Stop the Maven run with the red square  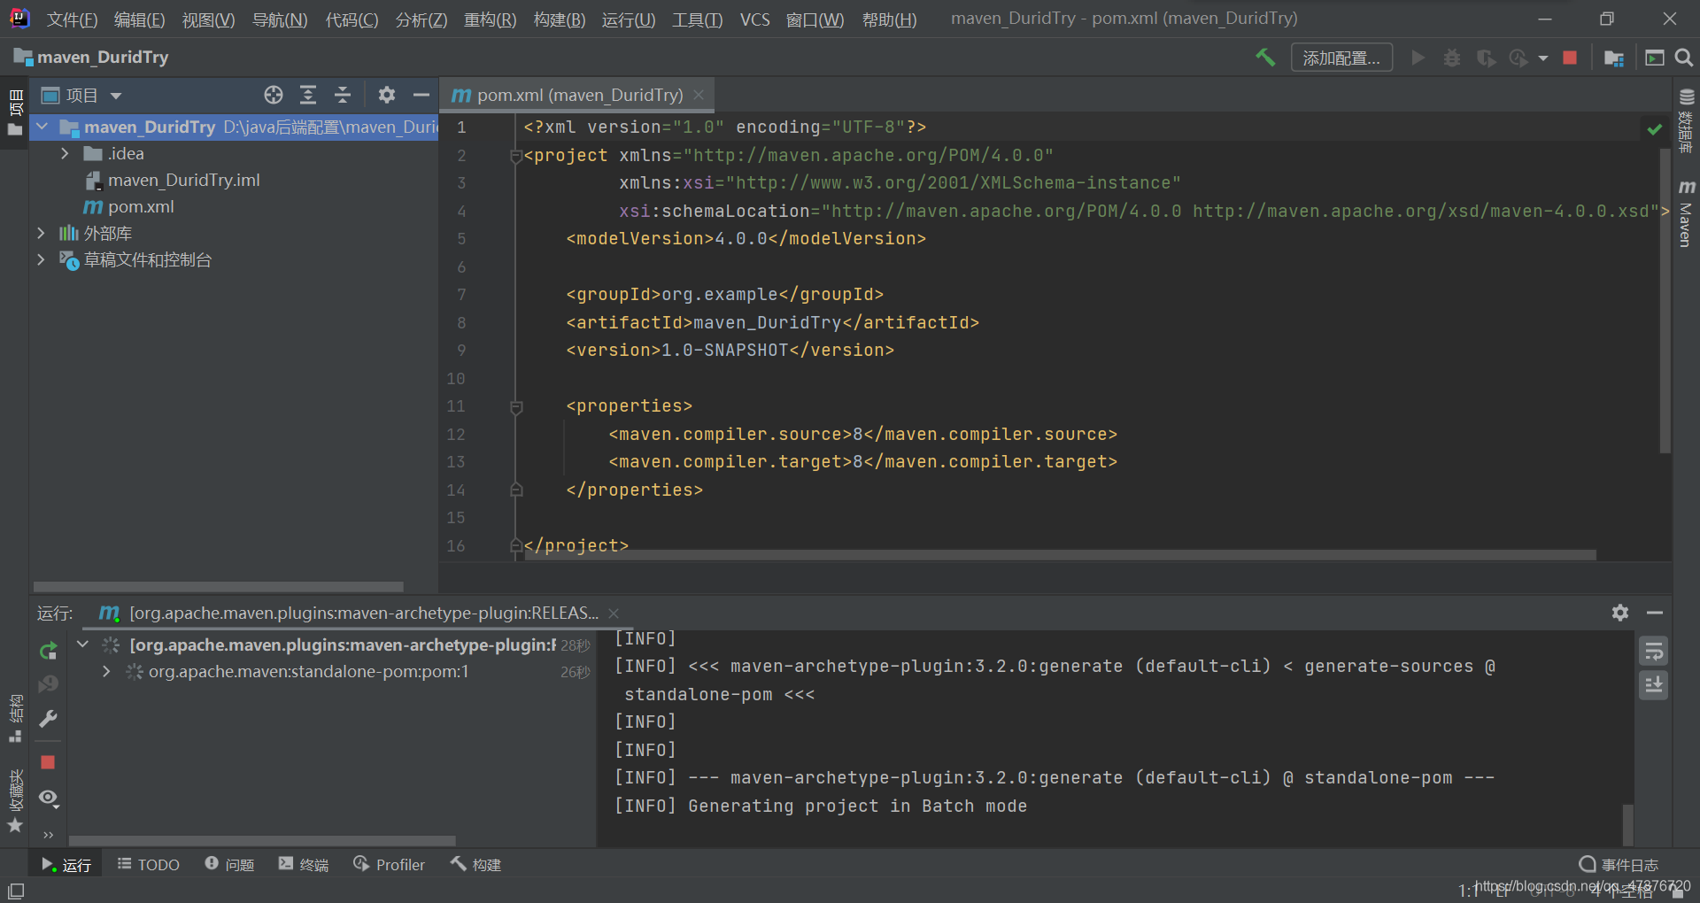coord(48,762)
